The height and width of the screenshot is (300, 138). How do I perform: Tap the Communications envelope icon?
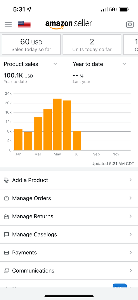[7, 271]
